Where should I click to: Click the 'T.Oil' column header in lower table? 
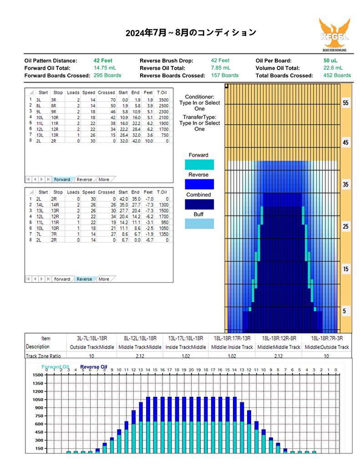(x=162, y=192)
